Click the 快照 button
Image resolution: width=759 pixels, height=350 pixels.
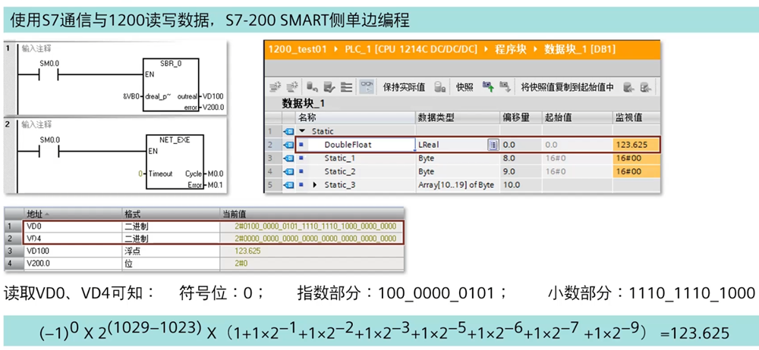(x=465, y=87)
